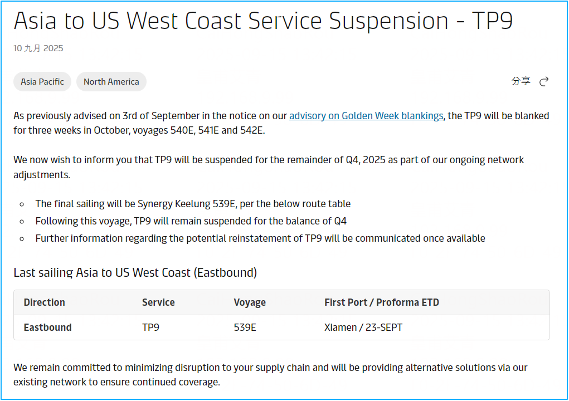
Task: Click the bullet about balance of Q4 suspension
Action: (x=191, y=221)
